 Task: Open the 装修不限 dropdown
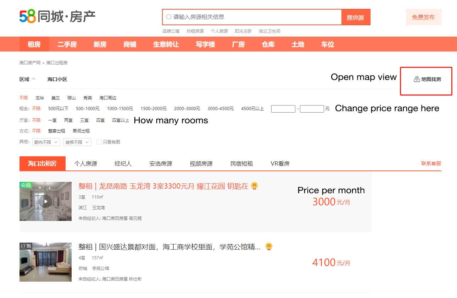pyautogui.click(x=77, y=142)
